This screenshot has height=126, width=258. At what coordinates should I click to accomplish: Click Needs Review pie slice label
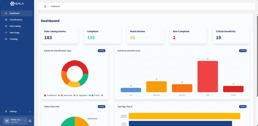(92, 119)
